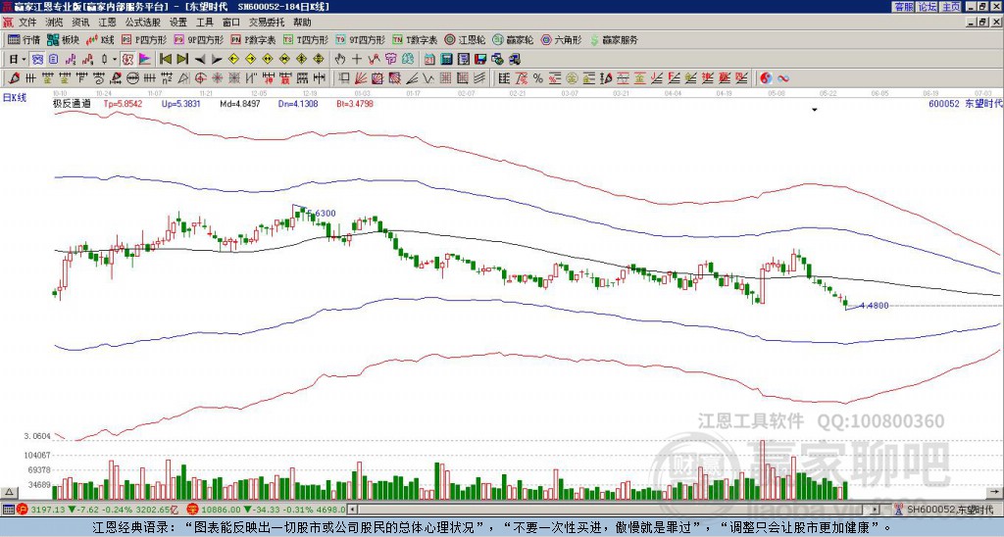Click the 板块 sector button
The image size is (1004, 537).
[64, 39]
